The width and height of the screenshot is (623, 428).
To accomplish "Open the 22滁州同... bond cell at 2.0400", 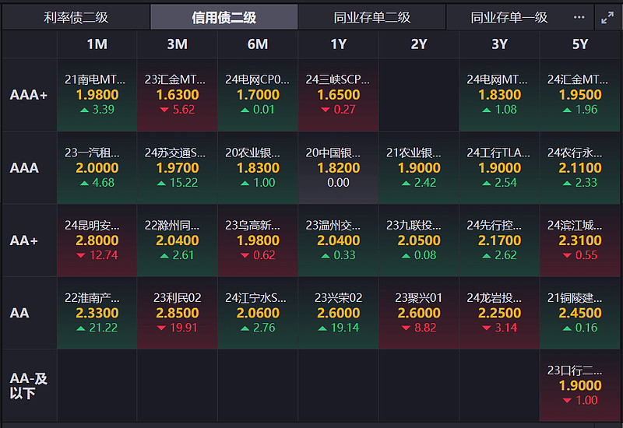I will pos(178,240).
